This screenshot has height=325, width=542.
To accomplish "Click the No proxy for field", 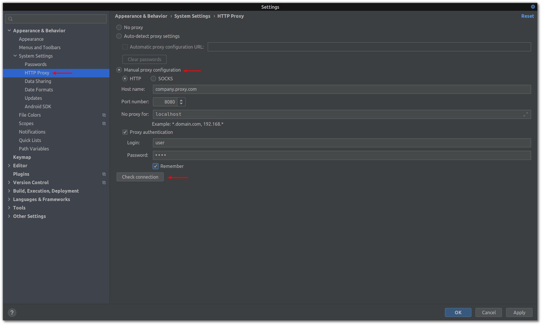I will 342,114.
